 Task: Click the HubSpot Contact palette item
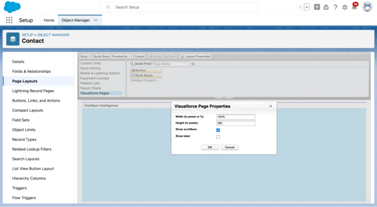pos(146,81)
